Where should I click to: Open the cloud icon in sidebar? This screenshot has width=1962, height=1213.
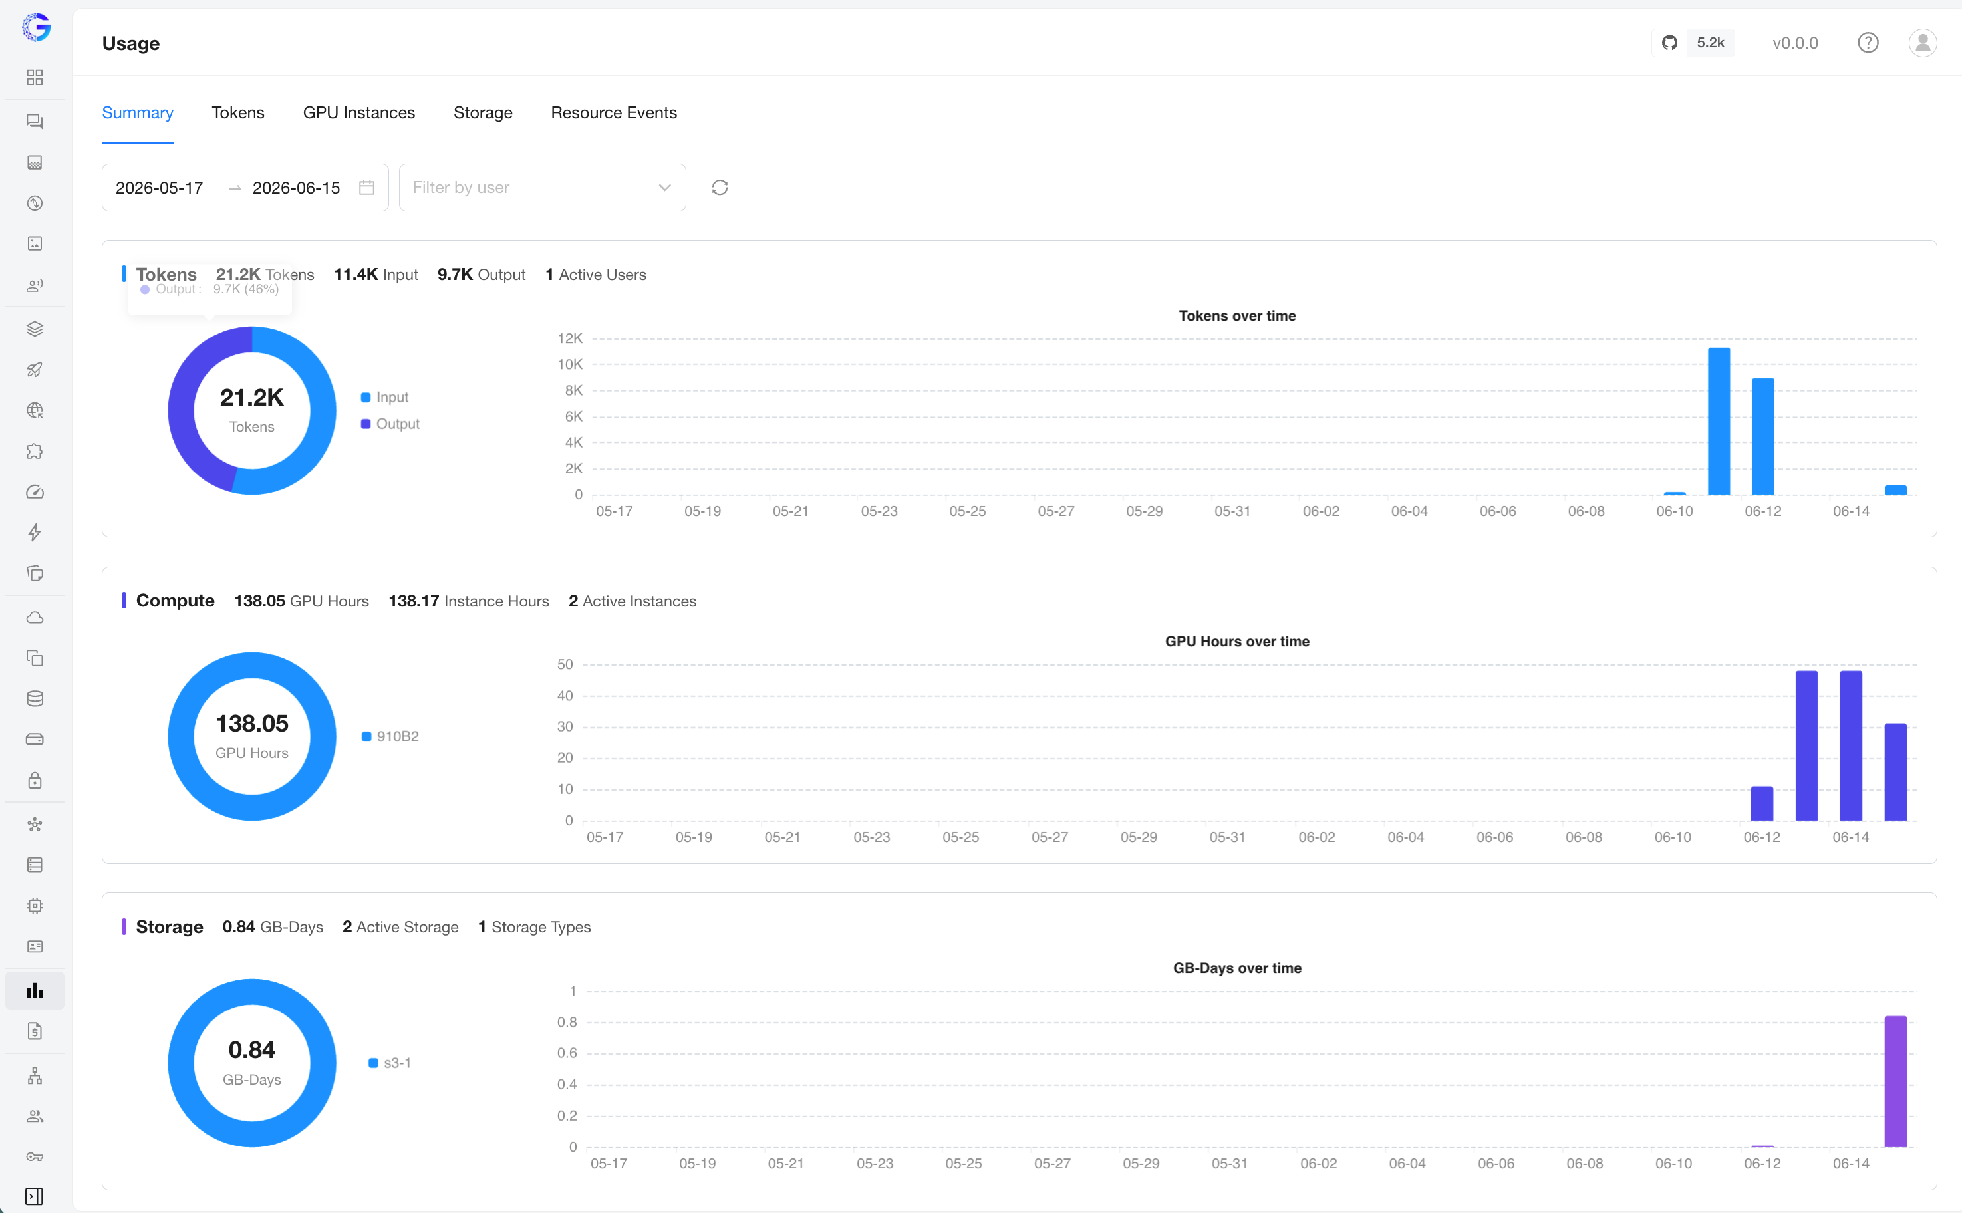[35, 617]
